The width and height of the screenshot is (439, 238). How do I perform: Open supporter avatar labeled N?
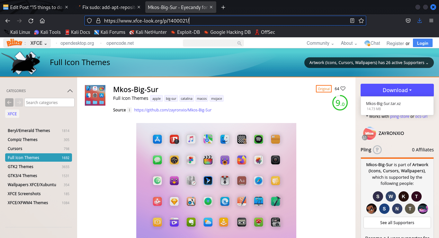coord(397,209)
